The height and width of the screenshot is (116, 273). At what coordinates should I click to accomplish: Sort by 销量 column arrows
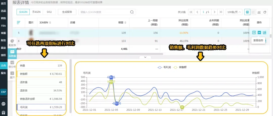click(x=125, y=23)
